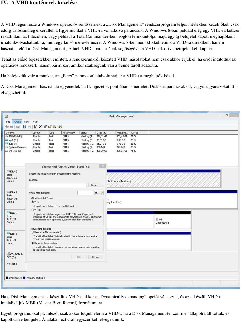
Task: Select the VHDX format radio button
Action: click(x=32, y=210)
